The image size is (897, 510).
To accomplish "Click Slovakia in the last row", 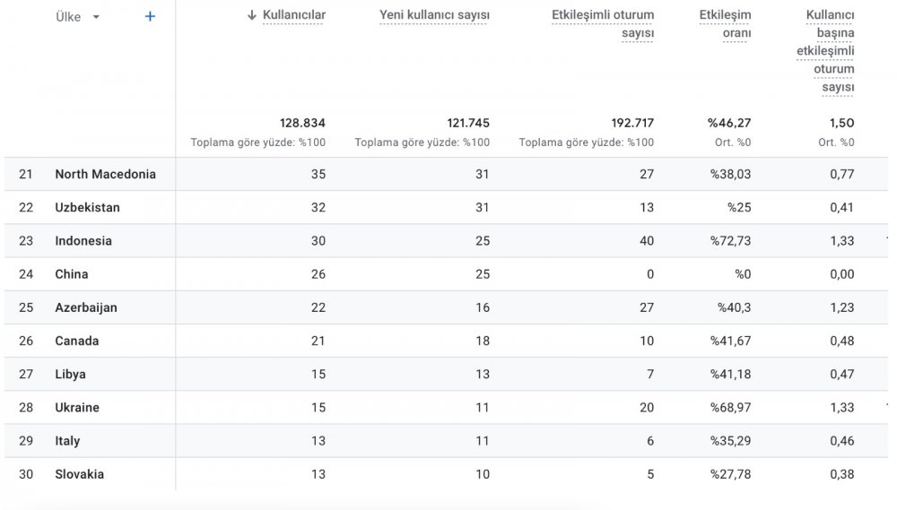I will click(80, 474).
